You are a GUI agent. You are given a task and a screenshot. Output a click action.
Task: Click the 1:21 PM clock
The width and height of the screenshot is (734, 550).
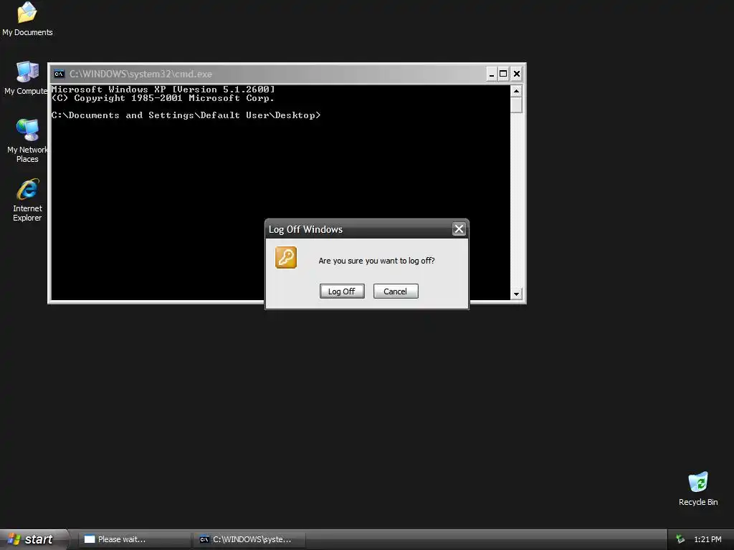(x=707, y=539)
